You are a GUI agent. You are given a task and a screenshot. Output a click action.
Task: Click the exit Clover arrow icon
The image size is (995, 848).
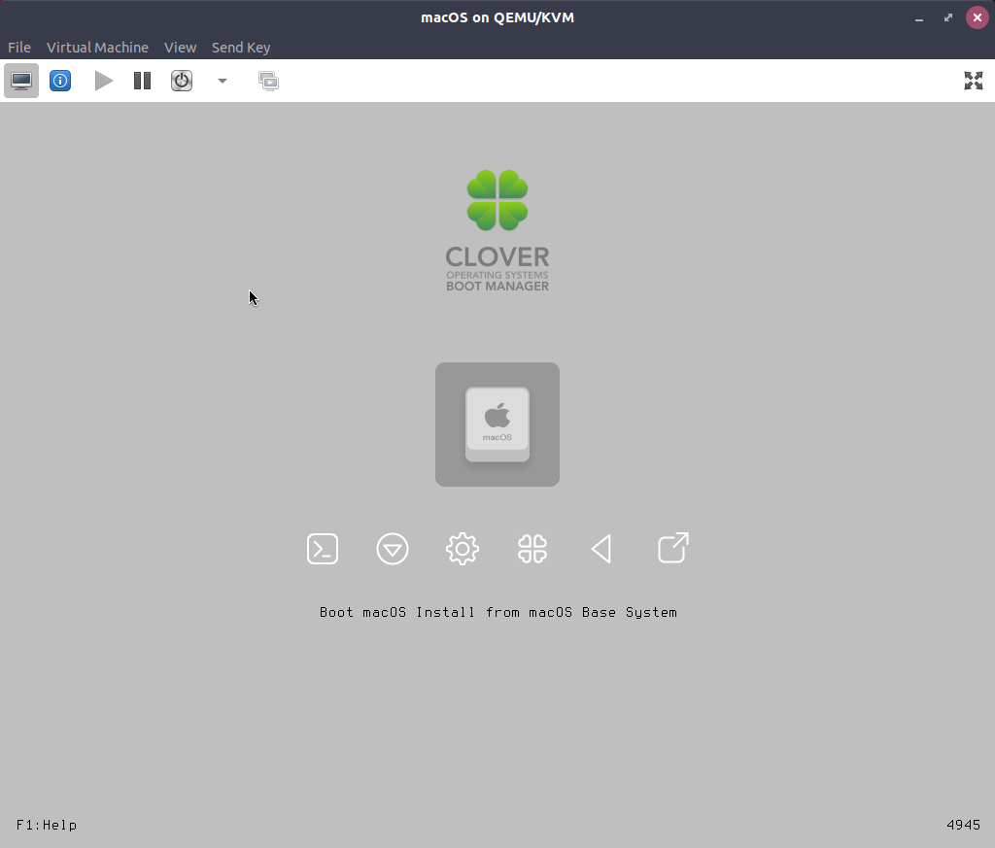pyautogui.click(x=673, y=547)
